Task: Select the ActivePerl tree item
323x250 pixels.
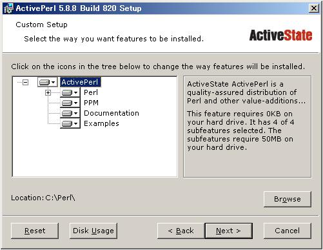Action: 80,82
